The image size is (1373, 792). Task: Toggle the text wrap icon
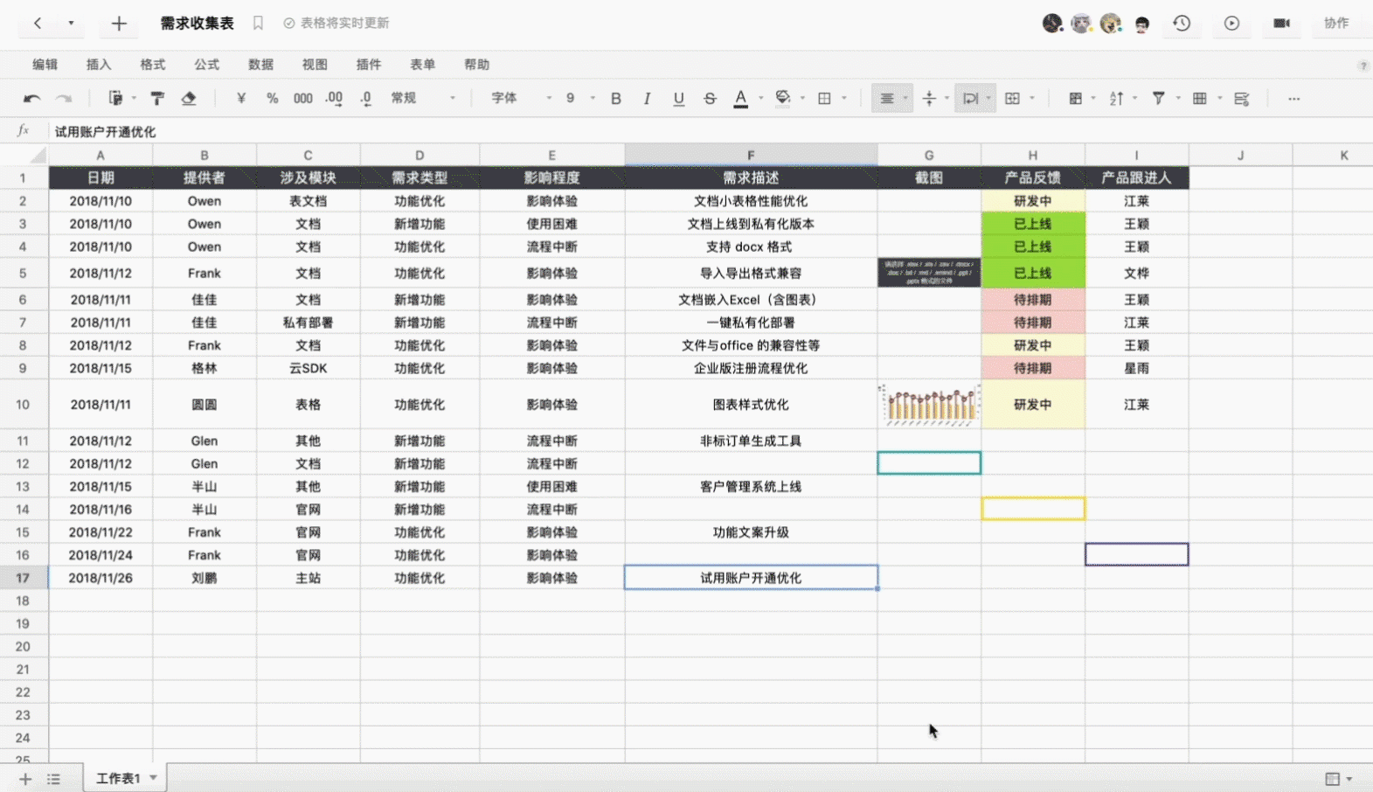pyautogui.click(x=970, y=99)
